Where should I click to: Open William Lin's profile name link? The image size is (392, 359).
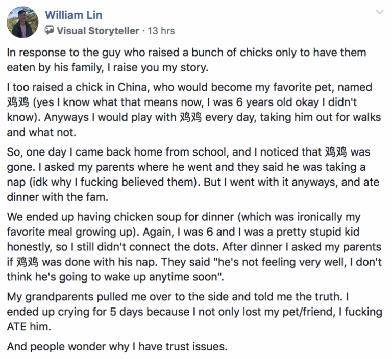point(73,15)
